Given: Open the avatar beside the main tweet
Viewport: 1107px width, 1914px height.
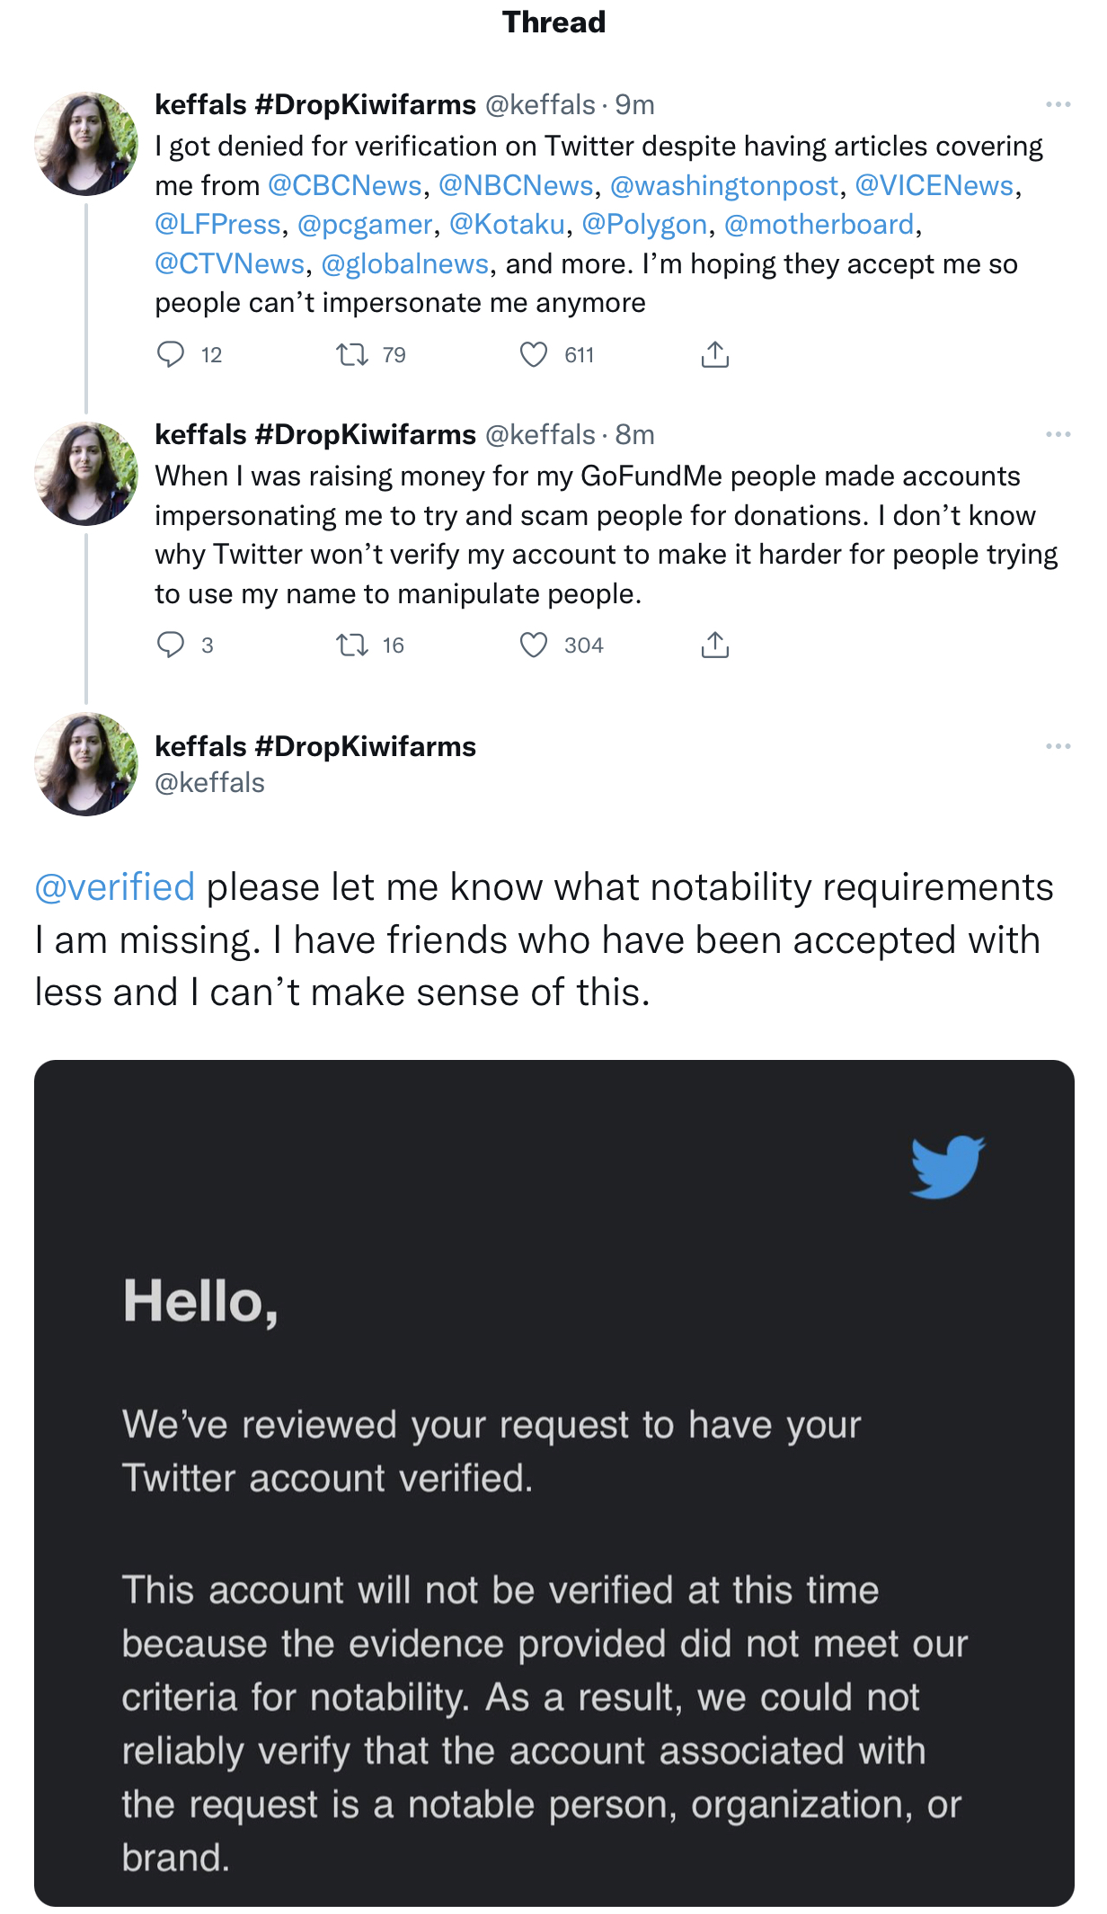Looking at the screenshot, I should [86, 764].
